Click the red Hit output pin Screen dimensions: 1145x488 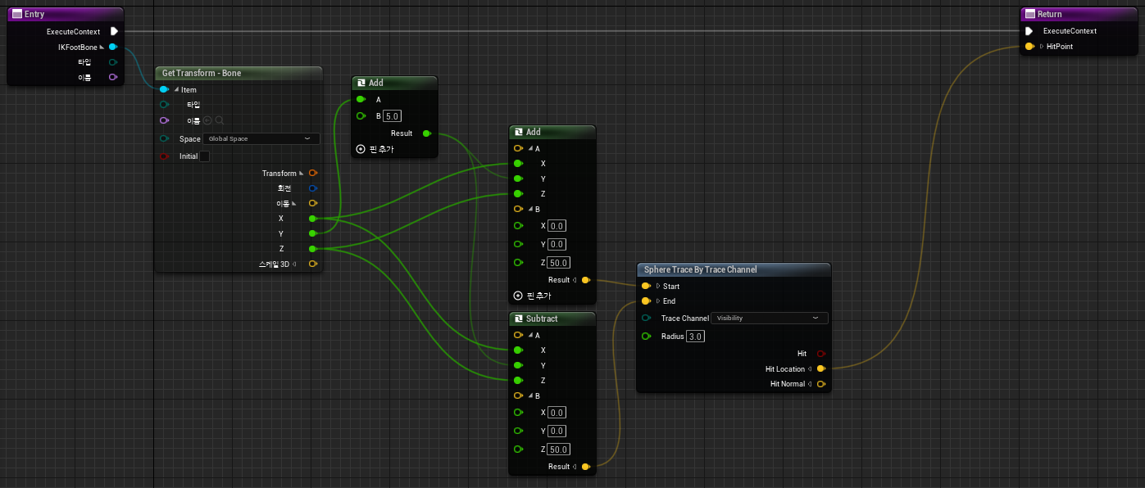(820, 354)
